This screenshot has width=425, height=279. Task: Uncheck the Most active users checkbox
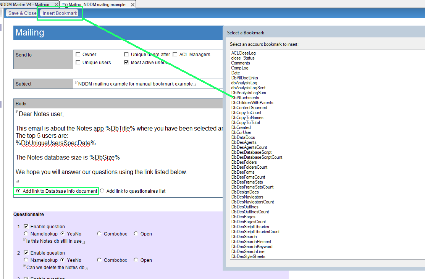[127, 63]
